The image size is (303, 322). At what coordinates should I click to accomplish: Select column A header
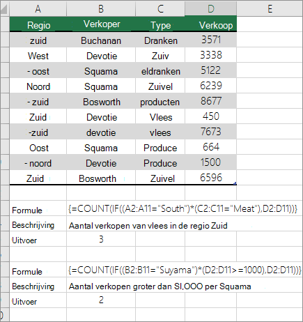tap(38, 9)
